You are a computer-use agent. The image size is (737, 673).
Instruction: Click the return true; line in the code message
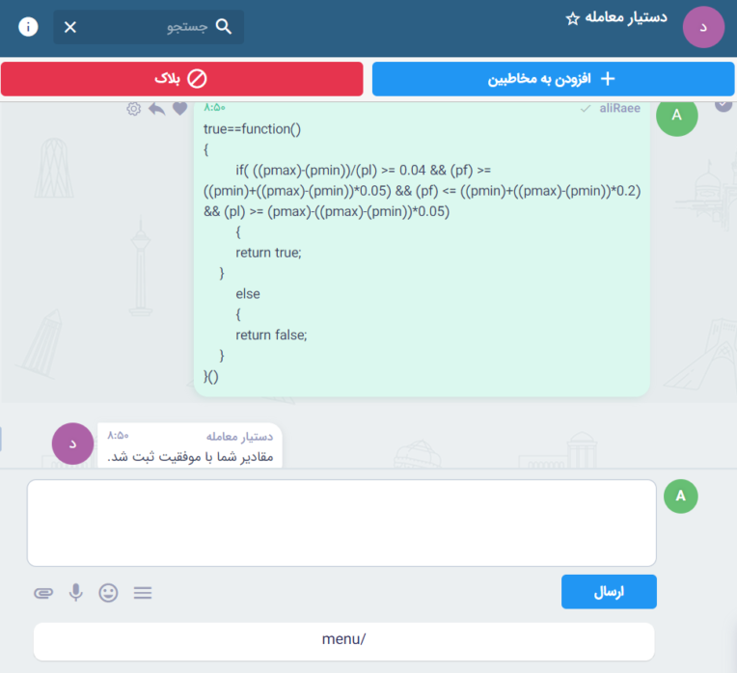click(268, 253)
